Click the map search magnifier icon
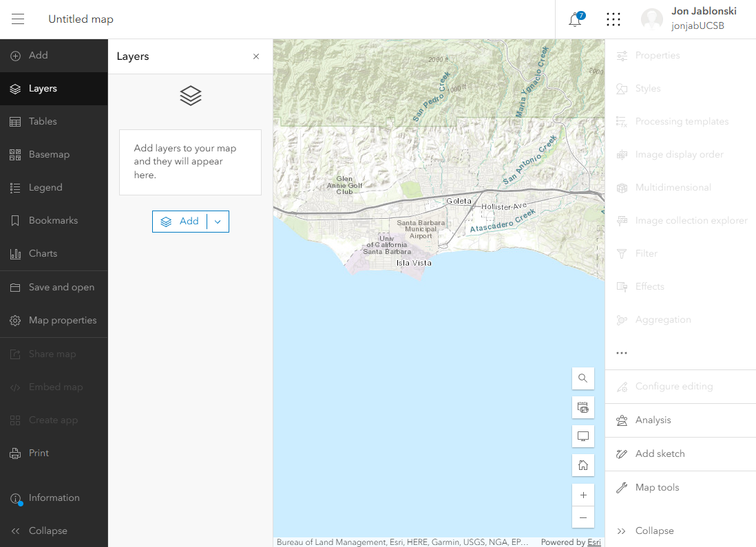756x547 pixels. point(583,378)
